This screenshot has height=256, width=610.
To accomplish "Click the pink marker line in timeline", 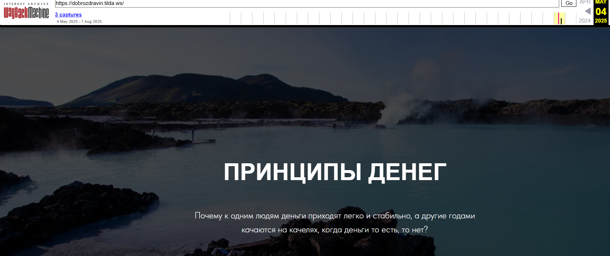I will click(x=558, y=18).
